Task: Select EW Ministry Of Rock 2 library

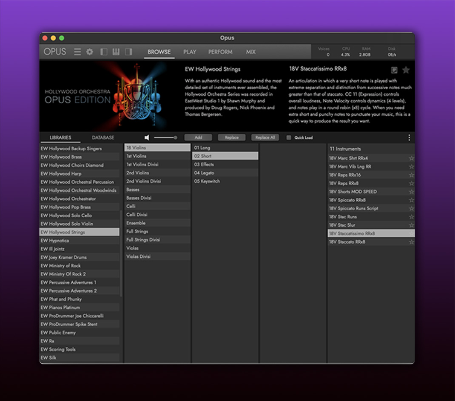Action: 80,274
